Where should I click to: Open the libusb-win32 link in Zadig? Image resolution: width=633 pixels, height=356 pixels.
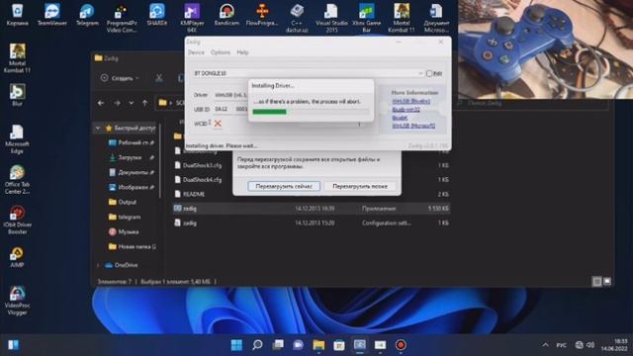coord(406,110)
